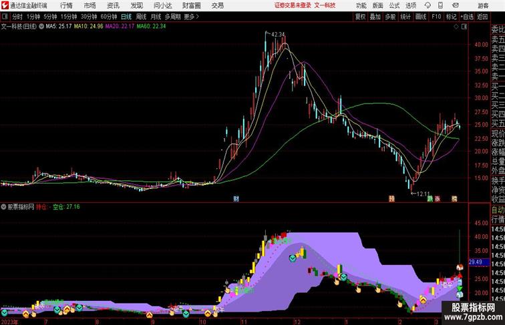
Task: Open the 版面 menu
Action: pos(378,5)
